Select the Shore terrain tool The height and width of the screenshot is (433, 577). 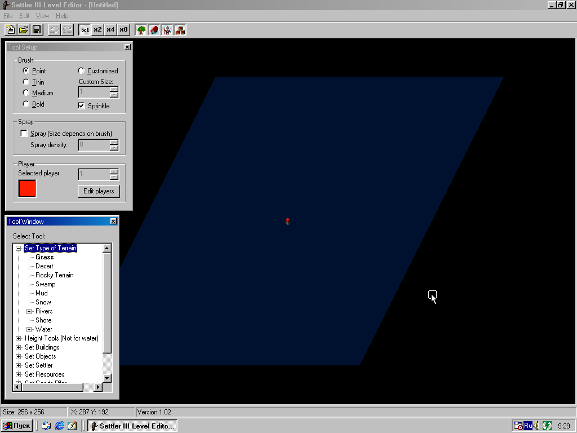tap(43, 320)
